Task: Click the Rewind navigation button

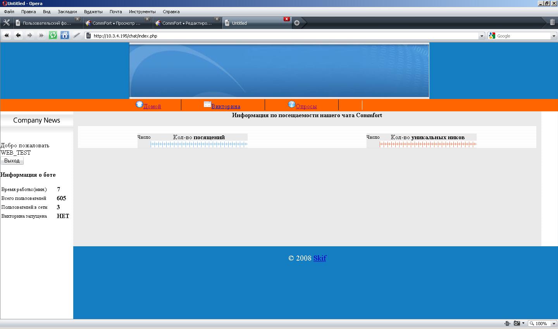Action: tap(7, 36)
